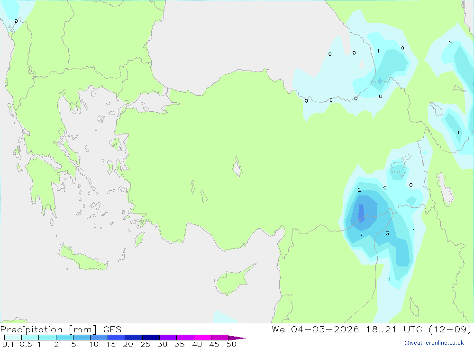Pick the 30–35 mm violet legend swatch
Image resolution: width=474 pixels, height=347 pixels.
(168, 338)
